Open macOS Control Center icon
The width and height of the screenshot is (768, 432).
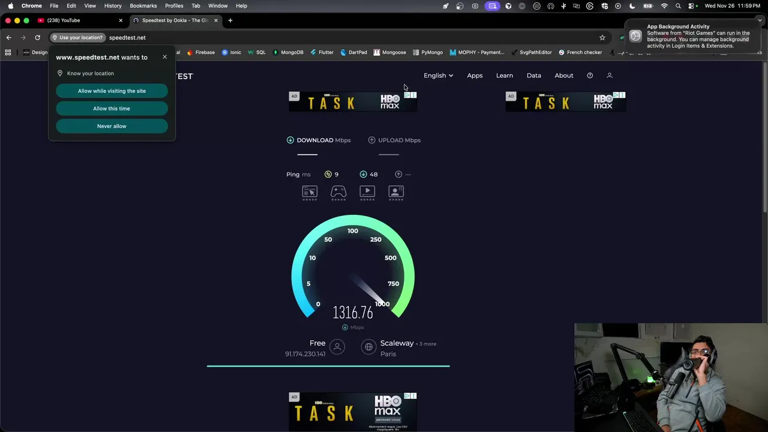(692, 6)
